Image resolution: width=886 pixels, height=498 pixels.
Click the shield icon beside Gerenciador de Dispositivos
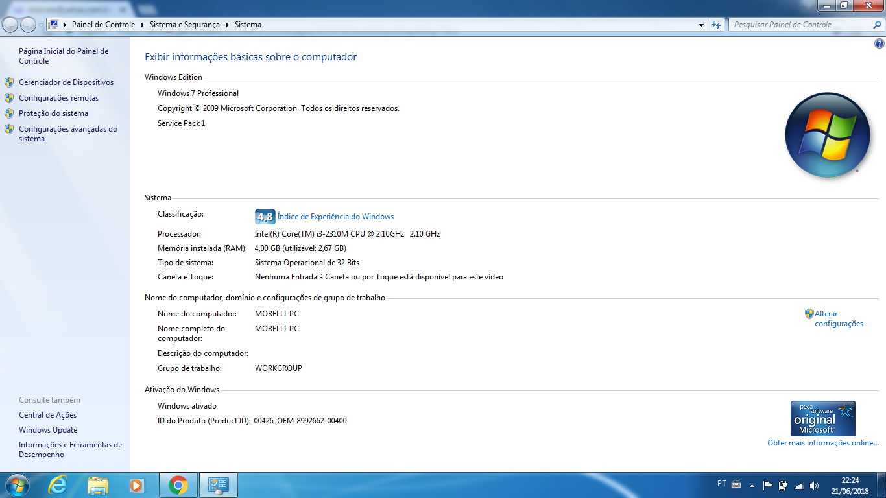(9, 82)
